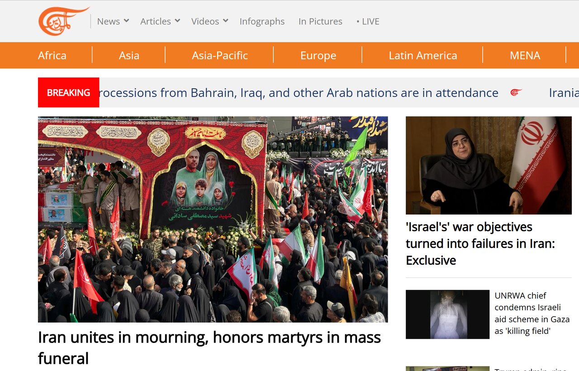Open the Videos dropdown chevron
579x371 pixels.
pyautogui.click(x=225, y=21)
